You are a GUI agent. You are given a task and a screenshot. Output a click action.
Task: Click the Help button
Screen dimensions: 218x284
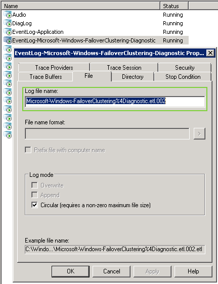(193, 271)
